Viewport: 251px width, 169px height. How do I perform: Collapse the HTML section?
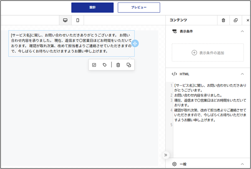pos(242,74)
